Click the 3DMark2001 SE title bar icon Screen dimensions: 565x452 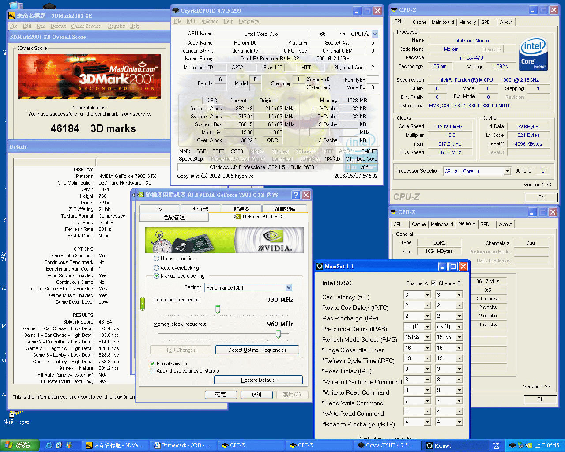(x=12, y=15)
